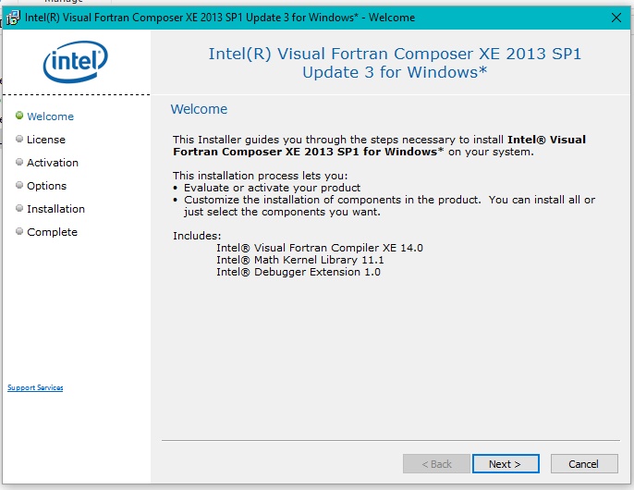This screenshot has height=490, width=634.
Task: Select the Welcome step
Action: pyautogui.click(x=50, y=116)
